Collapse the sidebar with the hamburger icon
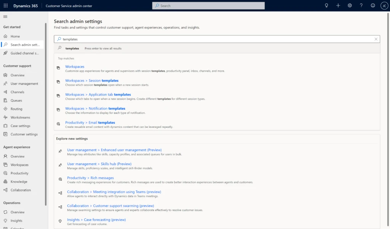Viewport: 390px width, 229px height. (5, 16)
